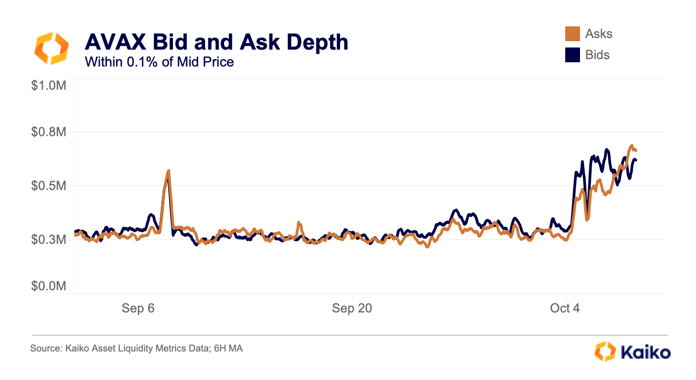Click the $0.3M y-axis label
Viewport: 696px width, 380px height.
pyautogui.click(x=48, y=240)
